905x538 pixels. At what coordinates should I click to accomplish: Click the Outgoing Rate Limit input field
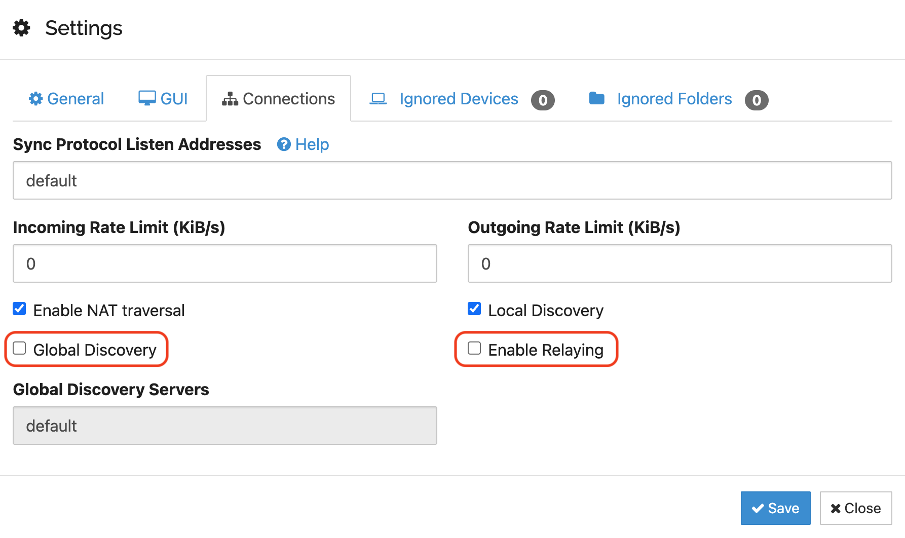[680, 264]
